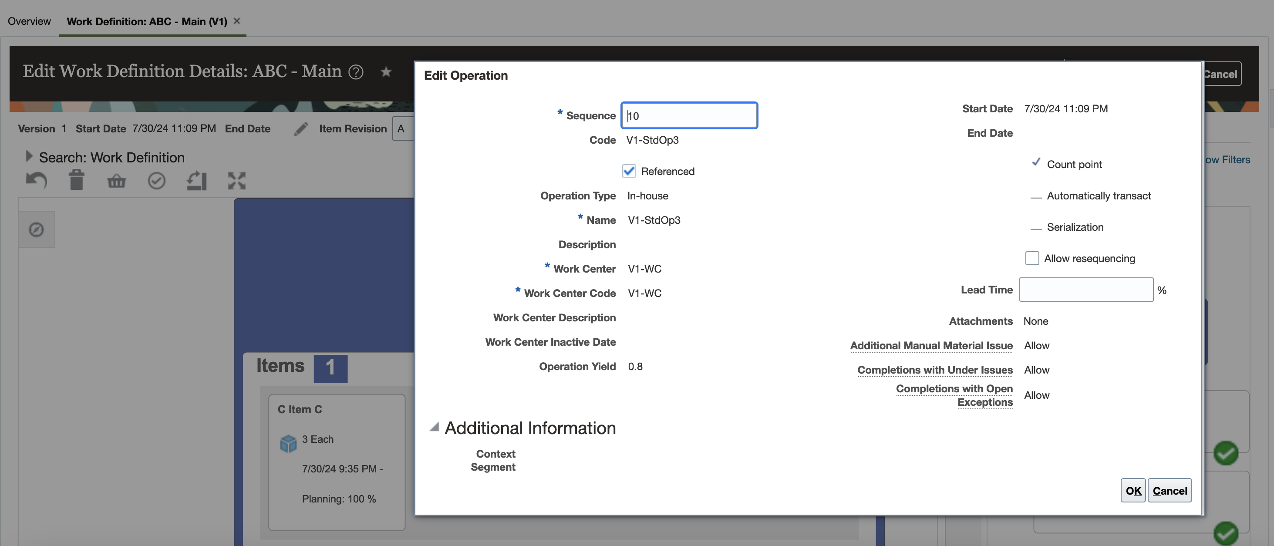The image size is (1274, 546).
Task: Click the Completions with Open Exceptions label
Action: [954, 395]
